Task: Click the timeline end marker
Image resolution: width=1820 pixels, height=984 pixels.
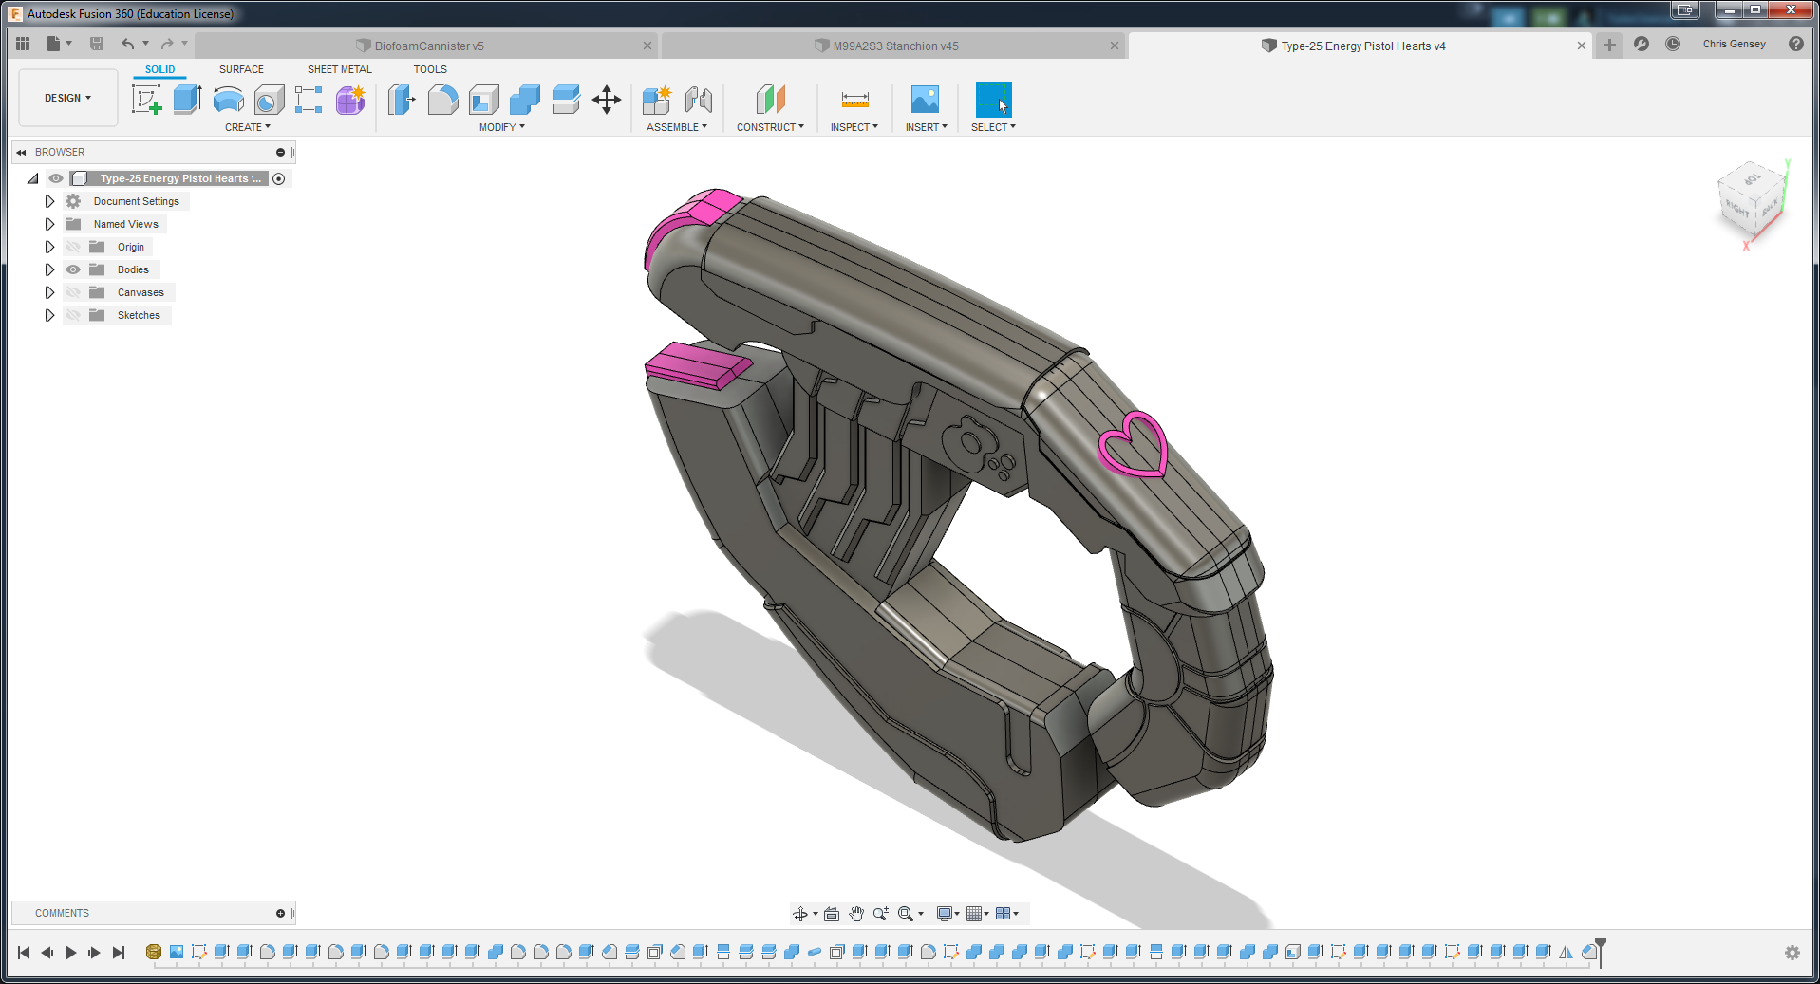Action: pyautogui.click(x=1601, y=952)
